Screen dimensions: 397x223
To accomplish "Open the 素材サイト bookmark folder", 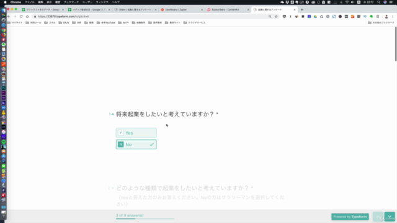I will [172, 22].
